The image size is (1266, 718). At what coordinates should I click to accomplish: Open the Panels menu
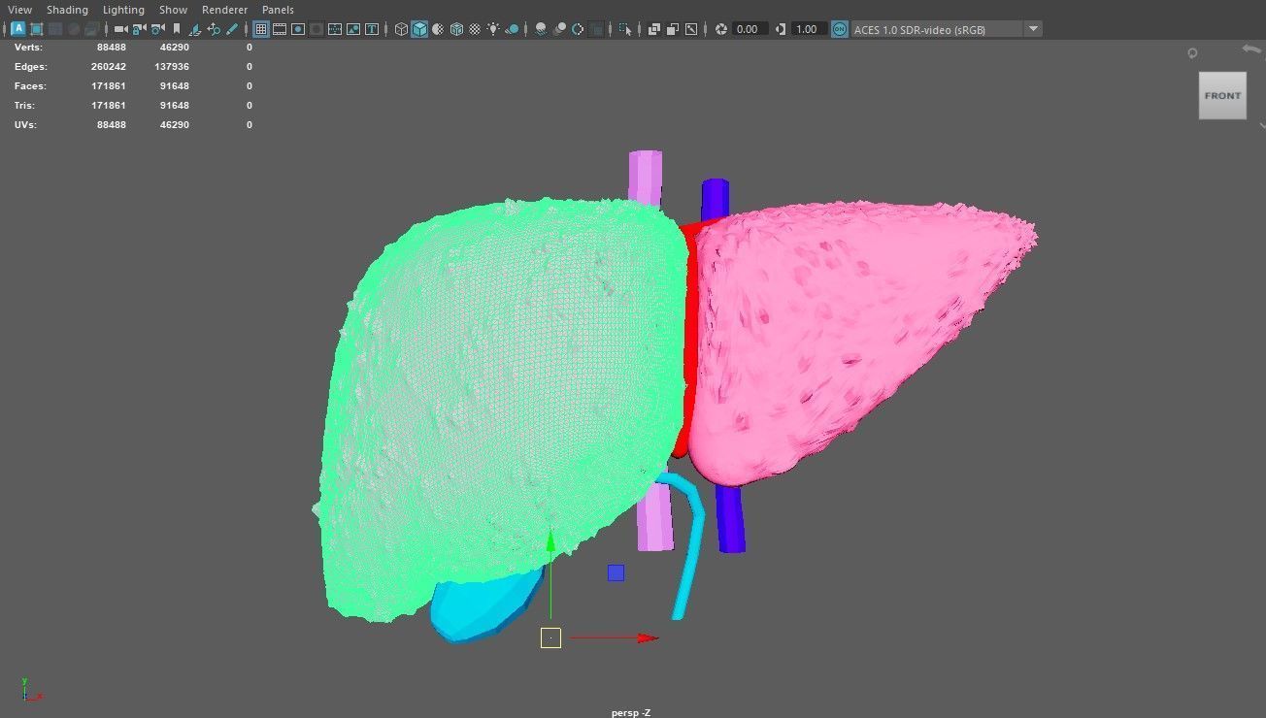(x=278, y=10)
